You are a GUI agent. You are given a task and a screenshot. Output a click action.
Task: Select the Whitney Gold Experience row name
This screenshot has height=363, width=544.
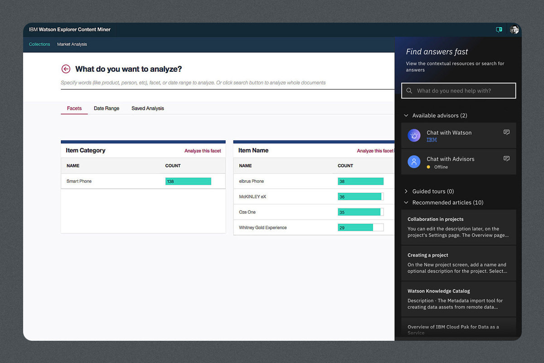tap(263, 228)
